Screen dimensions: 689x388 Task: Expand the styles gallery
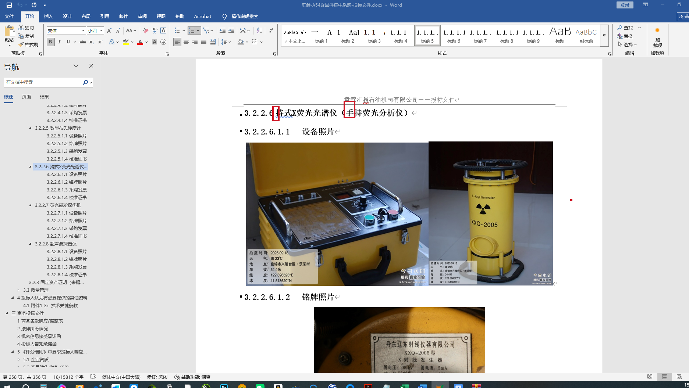(x=604, y=36)
